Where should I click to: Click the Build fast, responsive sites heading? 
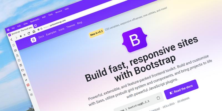pyautogui.click(x=141, y=59)
